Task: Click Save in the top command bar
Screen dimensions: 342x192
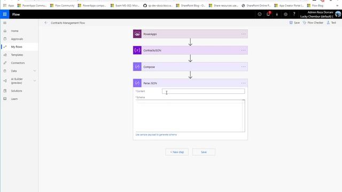Action: point(294,22)
